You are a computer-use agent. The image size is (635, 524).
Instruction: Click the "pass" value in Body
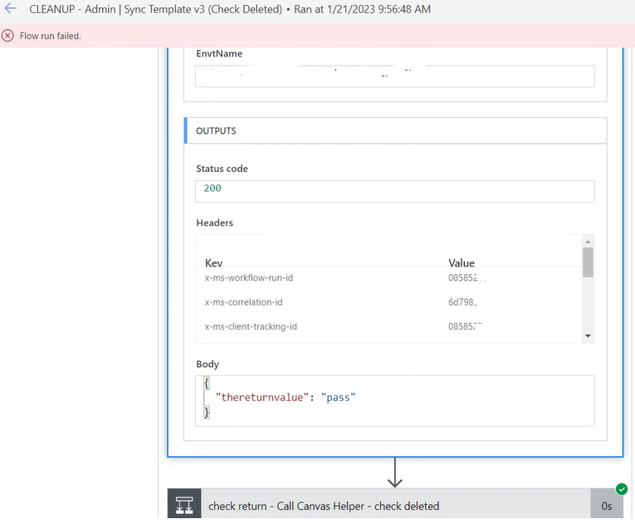pyautogui.click(x=338, y=397)
